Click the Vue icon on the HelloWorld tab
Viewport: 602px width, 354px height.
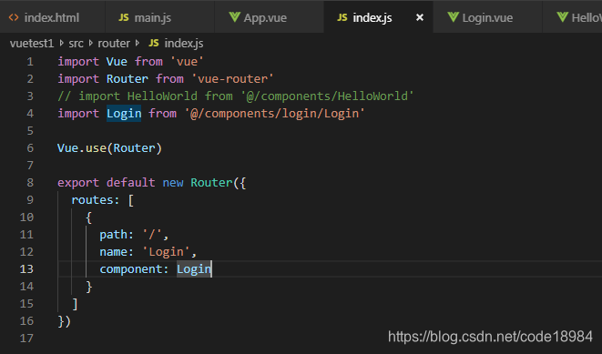pos(562,17)
